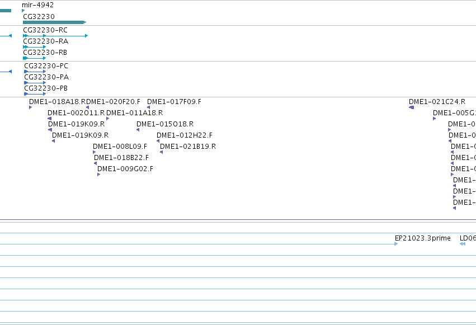Click the CG32230-RB transcript arrow glyph
The image size is (476, 325).
pyautogui.click(x=35, y=58)
